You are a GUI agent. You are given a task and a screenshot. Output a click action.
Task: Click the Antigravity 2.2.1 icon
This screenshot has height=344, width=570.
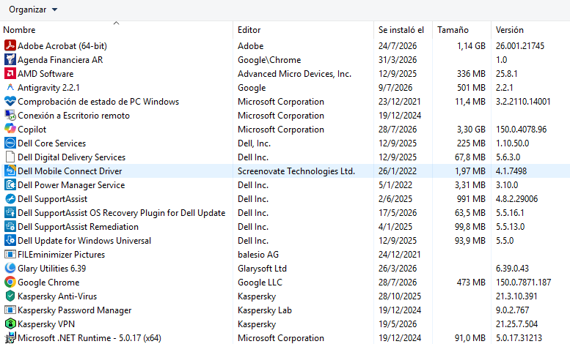pyautogui.click(x=10, y=87)
